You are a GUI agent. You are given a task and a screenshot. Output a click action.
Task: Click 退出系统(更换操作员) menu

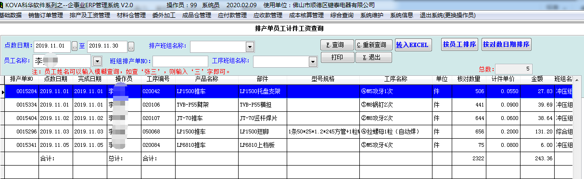pyautogui.click(x=447, y=15)
